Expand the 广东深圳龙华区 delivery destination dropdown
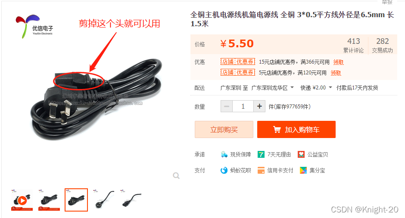This screenshot has height=218, width=405. [272, 88]
